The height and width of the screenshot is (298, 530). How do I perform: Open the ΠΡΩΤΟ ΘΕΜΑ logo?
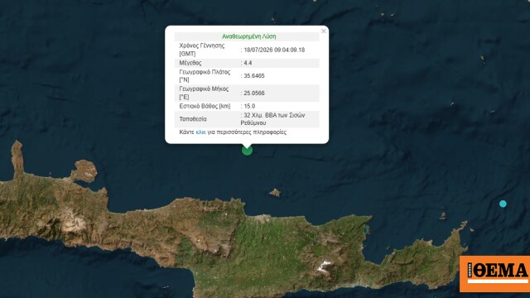pyautogui.click(x=494, y=274)
